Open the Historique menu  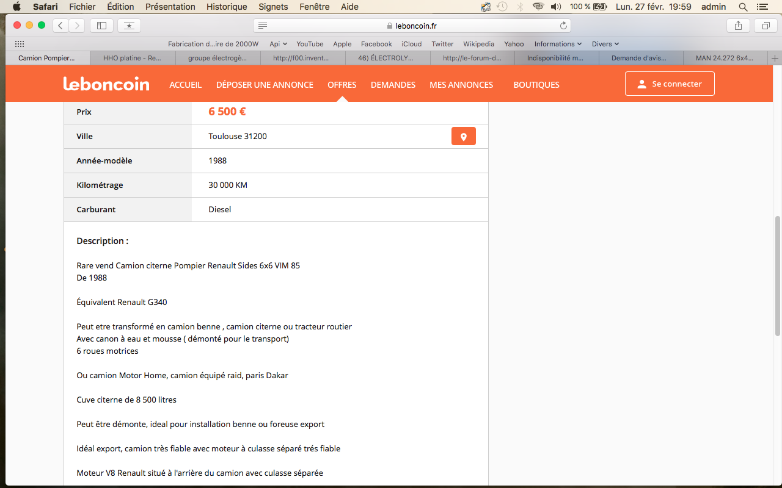pos(227,7)
